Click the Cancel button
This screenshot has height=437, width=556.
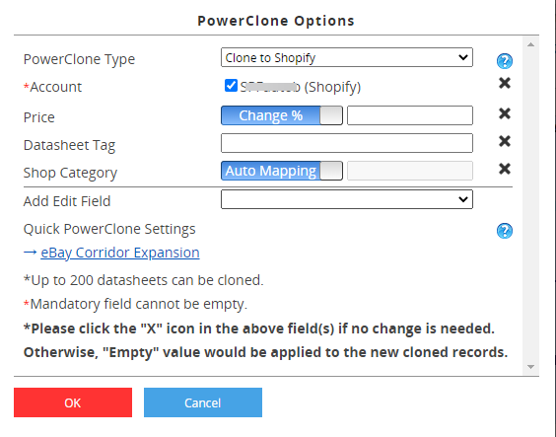203,402
